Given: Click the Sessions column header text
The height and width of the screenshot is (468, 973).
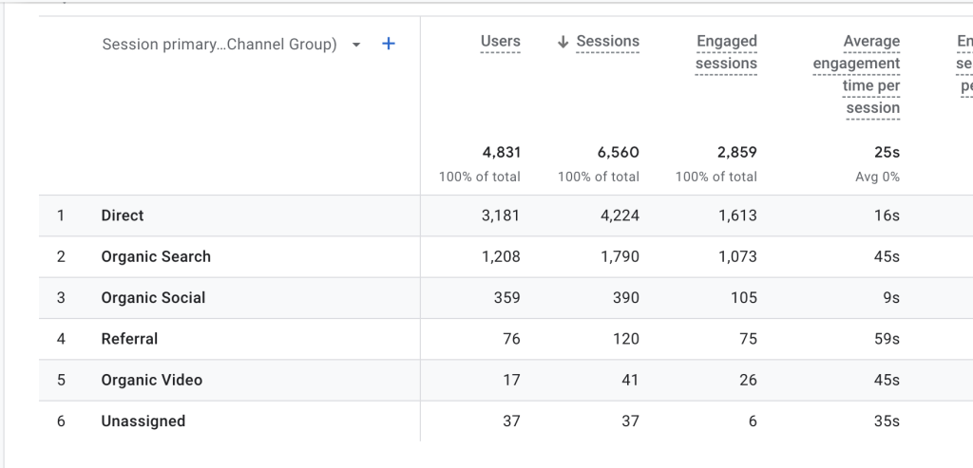Looking at the screenshot, I should coord(608,42).
